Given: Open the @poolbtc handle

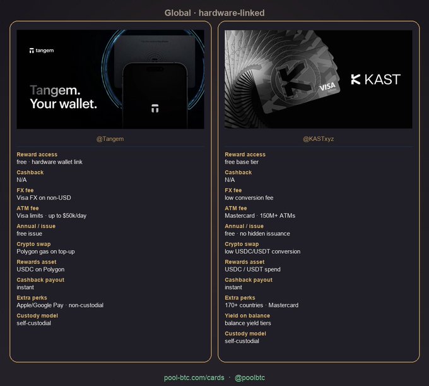Looking at the screenshot, I should click(250, 378).
